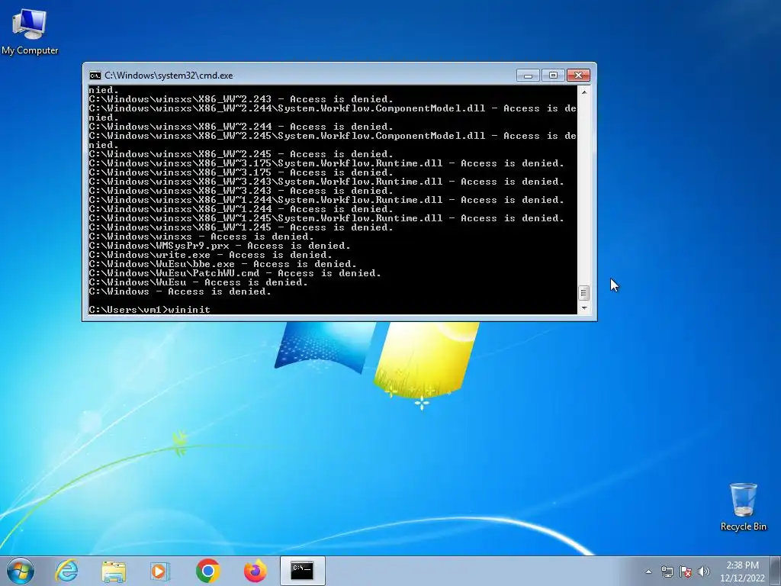This screenshot has width=781, height=586.
Task: Open the Windows Start menu orb
Action: click(21, 571)
